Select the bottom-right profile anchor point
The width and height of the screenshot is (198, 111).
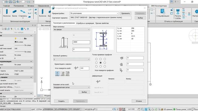[x=105, y=66]
